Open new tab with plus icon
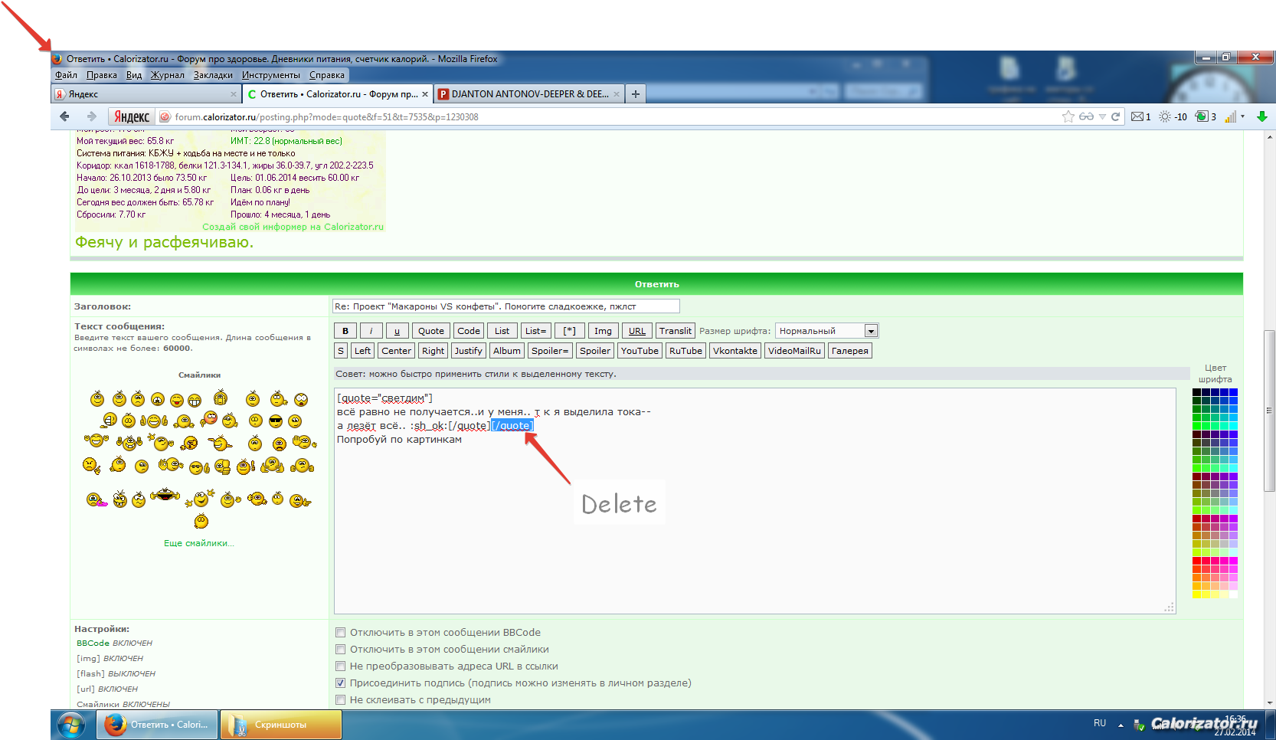This screenshot has width=1276, height=740. (x=635, y=94)
